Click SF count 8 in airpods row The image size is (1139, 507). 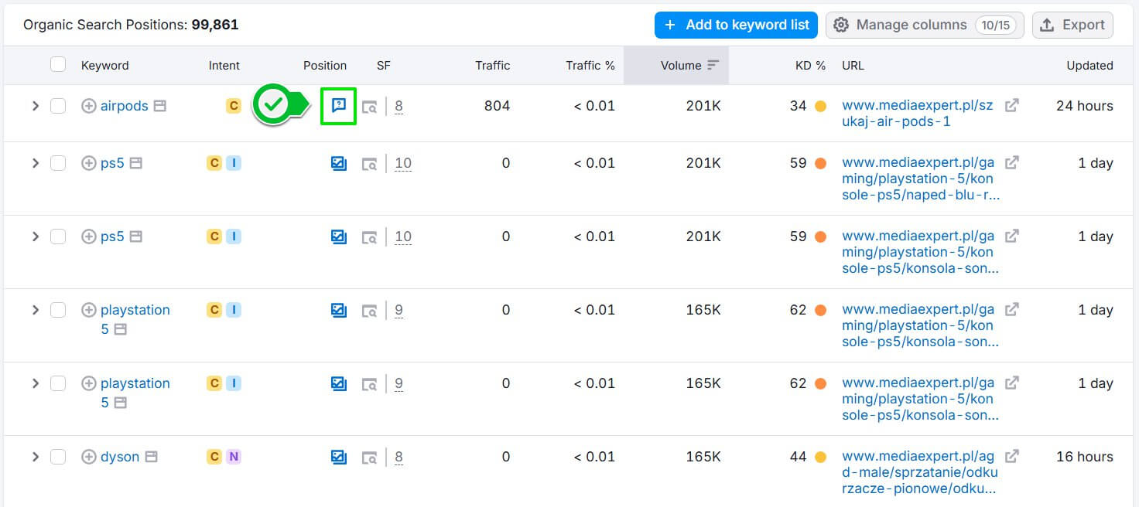pos(398,106)
